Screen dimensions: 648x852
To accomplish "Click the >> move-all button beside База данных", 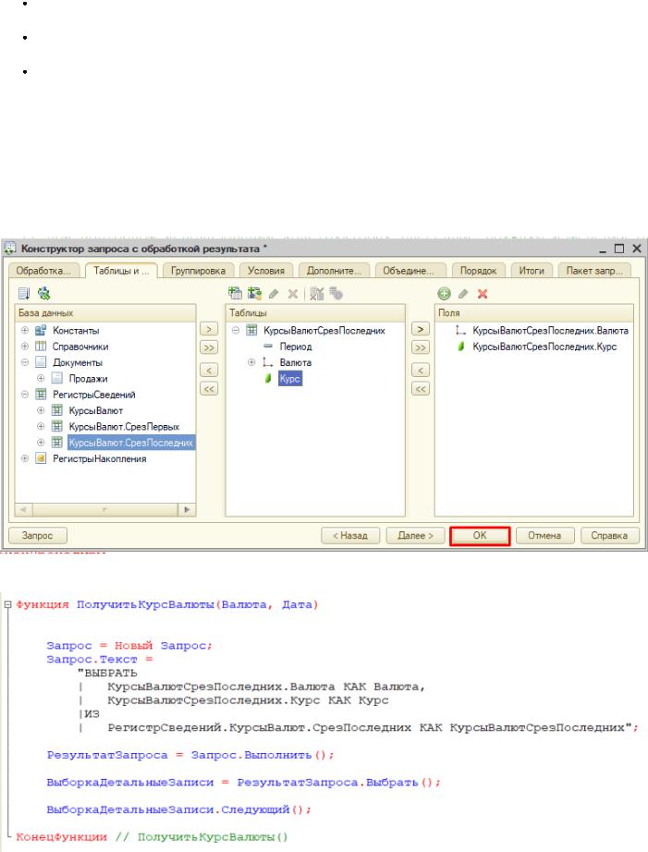I will (x=209, y=347).
